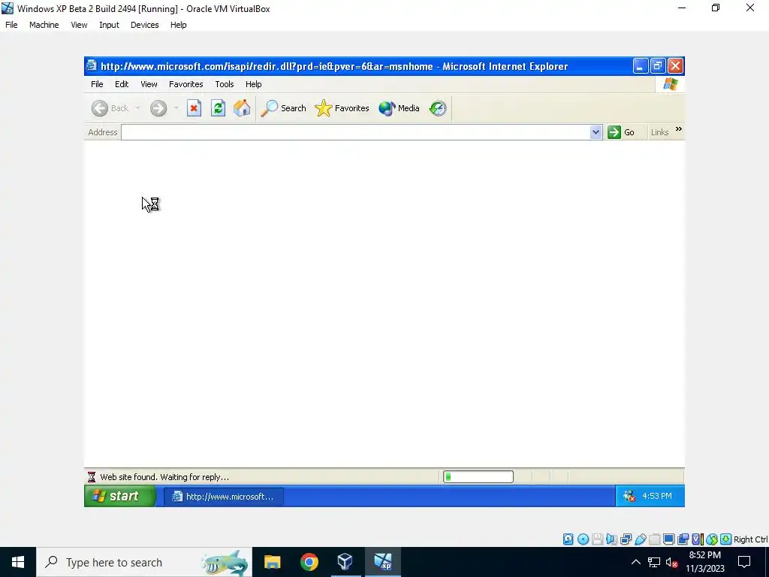This screenshot has height=577, width=769.
Task: Go to the Home page icon
Action: click(242, 108)
